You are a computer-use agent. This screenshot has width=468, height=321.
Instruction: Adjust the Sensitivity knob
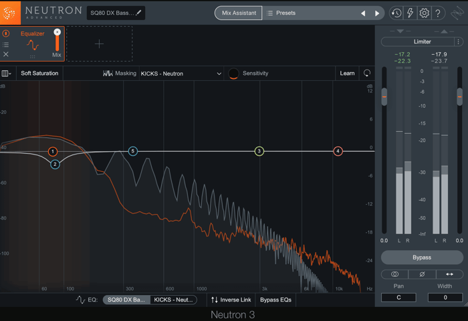coord(233,74)
